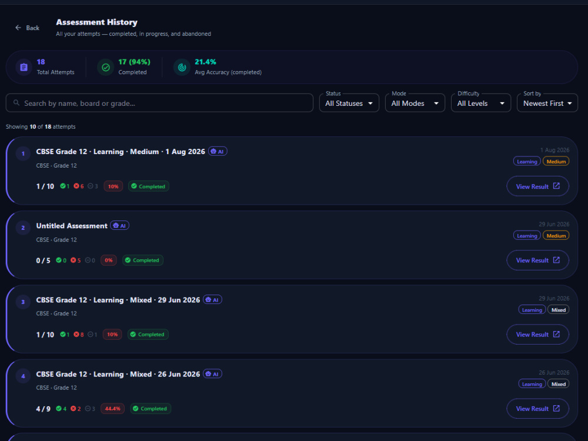The width and height of the screenshot is (588, 441).
Task: Click the 0% score badge
Action: coord(109,260)
